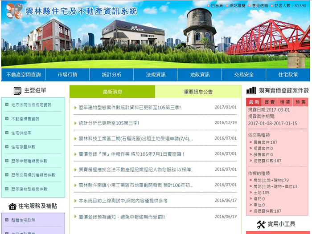Open 整體住宅政策 link
Viewport: 312px width, 234px height.
[x=23, y=220]
